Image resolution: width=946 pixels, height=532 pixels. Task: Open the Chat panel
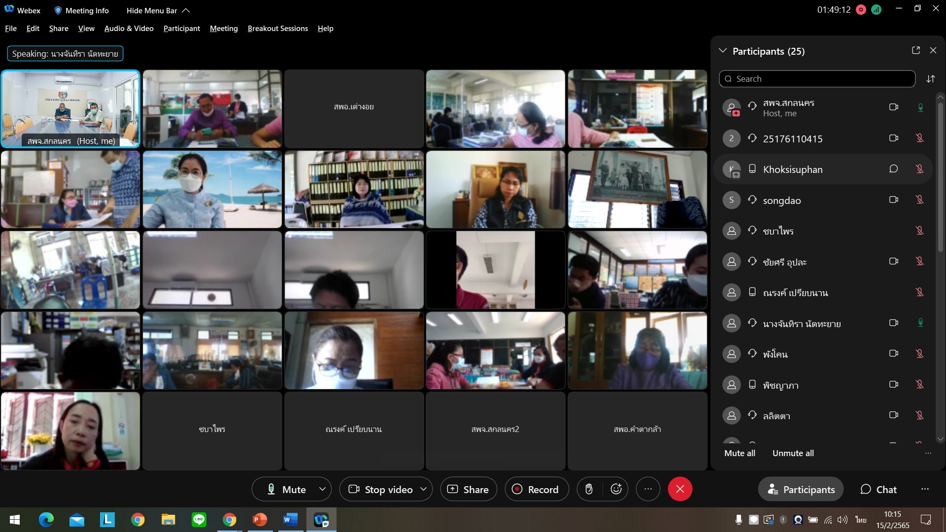[x=878, y=489]
